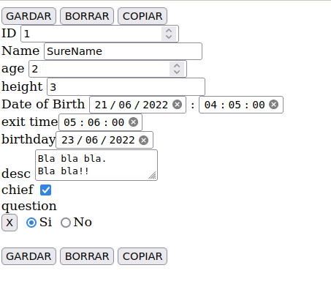Click the bottom GARDAR button
Image resolution: width=331 pixels, height=298 pixels.
point(28,256)
